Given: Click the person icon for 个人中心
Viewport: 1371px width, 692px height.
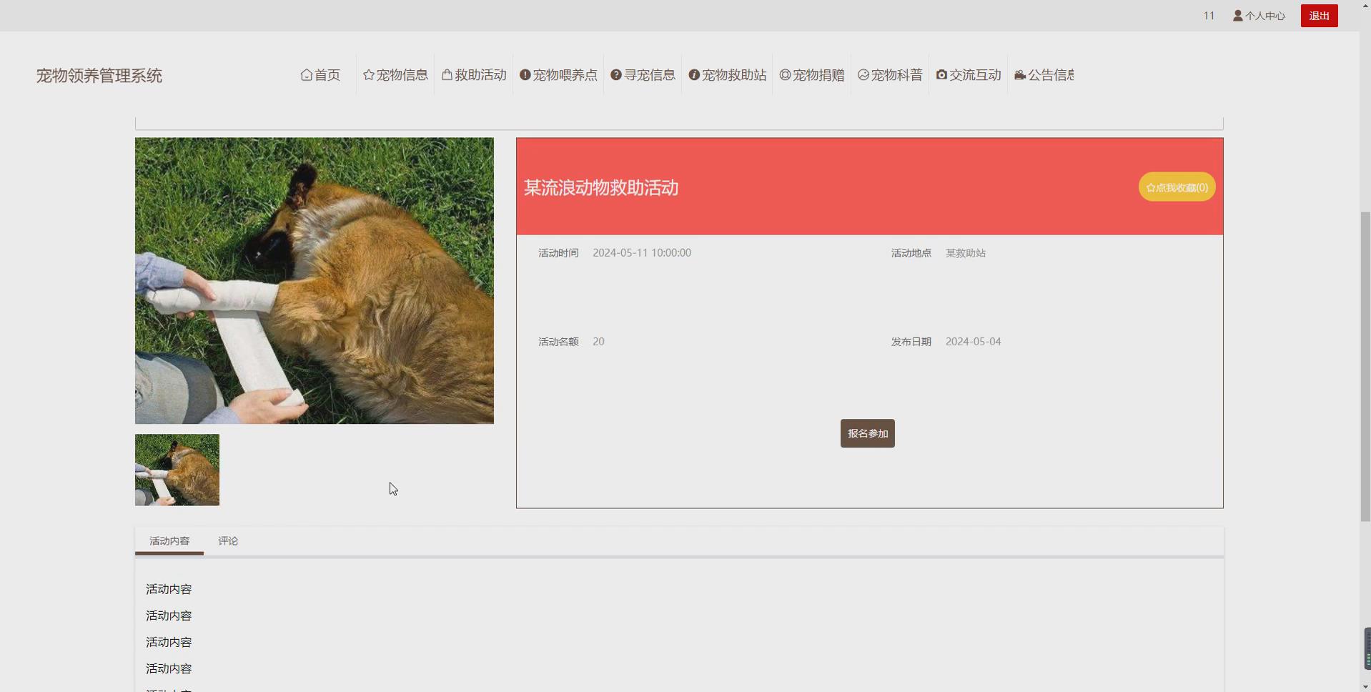Looking at the screenshot, I should pyautogui.click(x=1237, y=15).
